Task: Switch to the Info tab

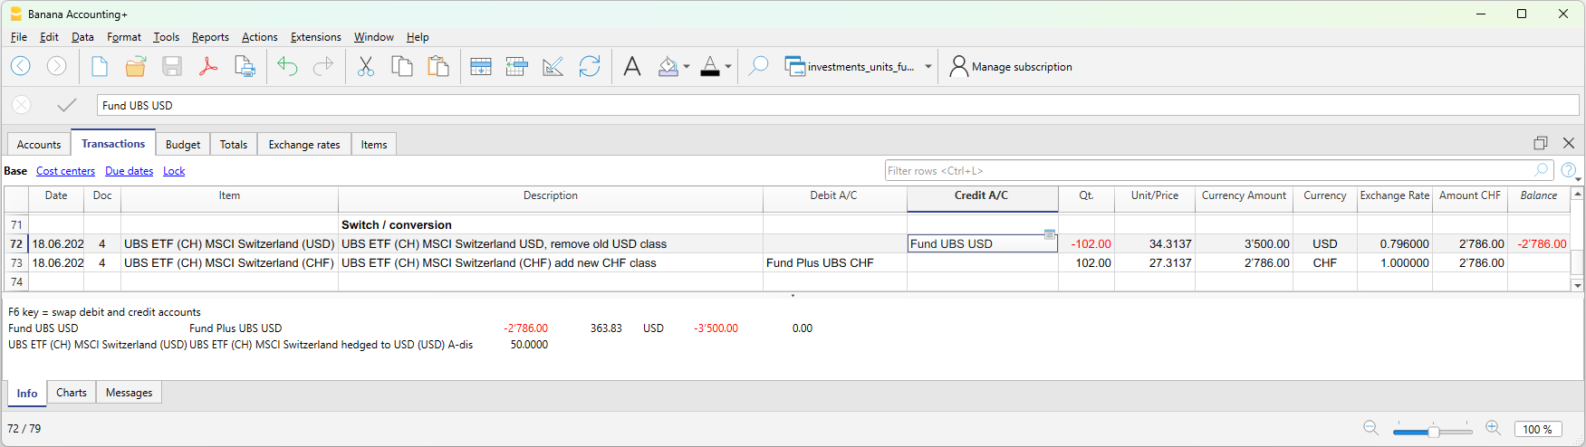Action: coord(27,394)
